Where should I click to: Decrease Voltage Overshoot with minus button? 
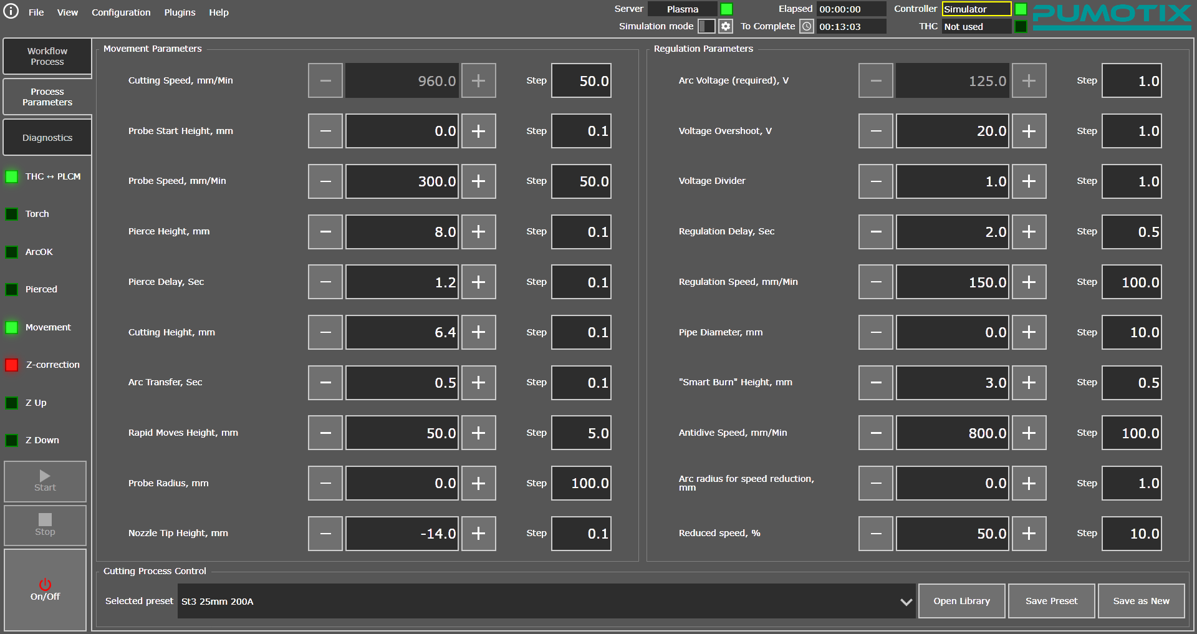point(875,131)
